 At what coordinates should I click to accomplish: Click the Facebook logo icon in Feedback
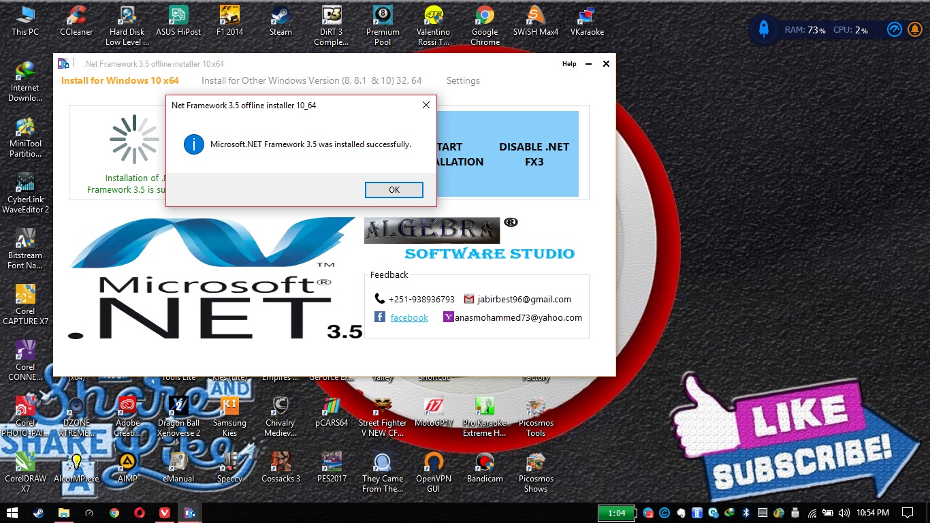point(380,317)
